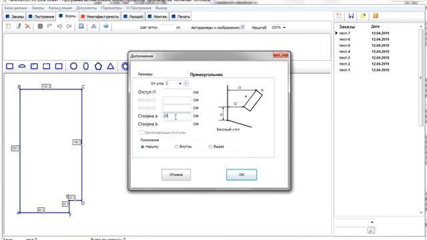Viewport: 427px width, 240px height.
Task: Open the Калькуляция menu
Action: pyautogui.click(x=60, y=8)
